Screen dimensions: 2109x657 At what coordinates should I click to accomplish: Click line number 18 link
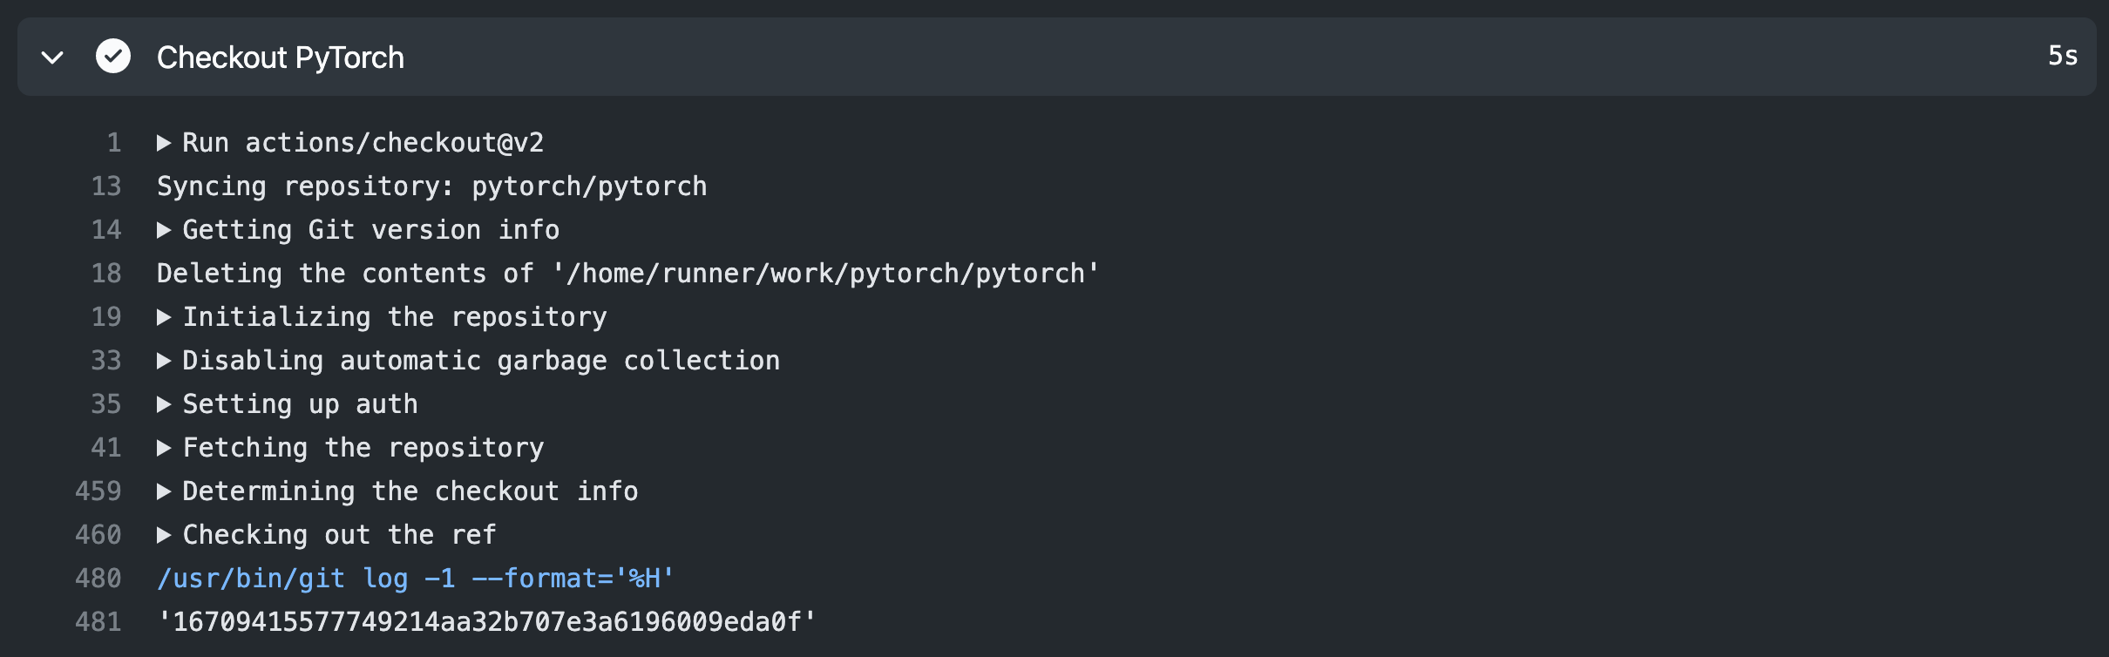coord(106,274)
